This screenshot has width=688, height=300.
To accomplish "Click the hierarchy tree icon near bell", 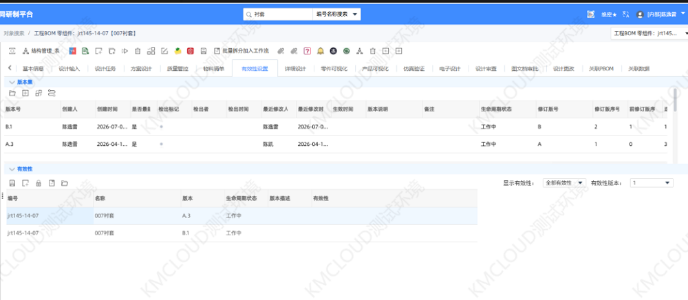I will [360, 51].
